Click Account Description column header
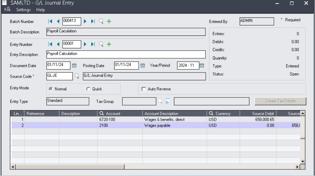Viewport: 315px width, 176px height. click(175, 113)
